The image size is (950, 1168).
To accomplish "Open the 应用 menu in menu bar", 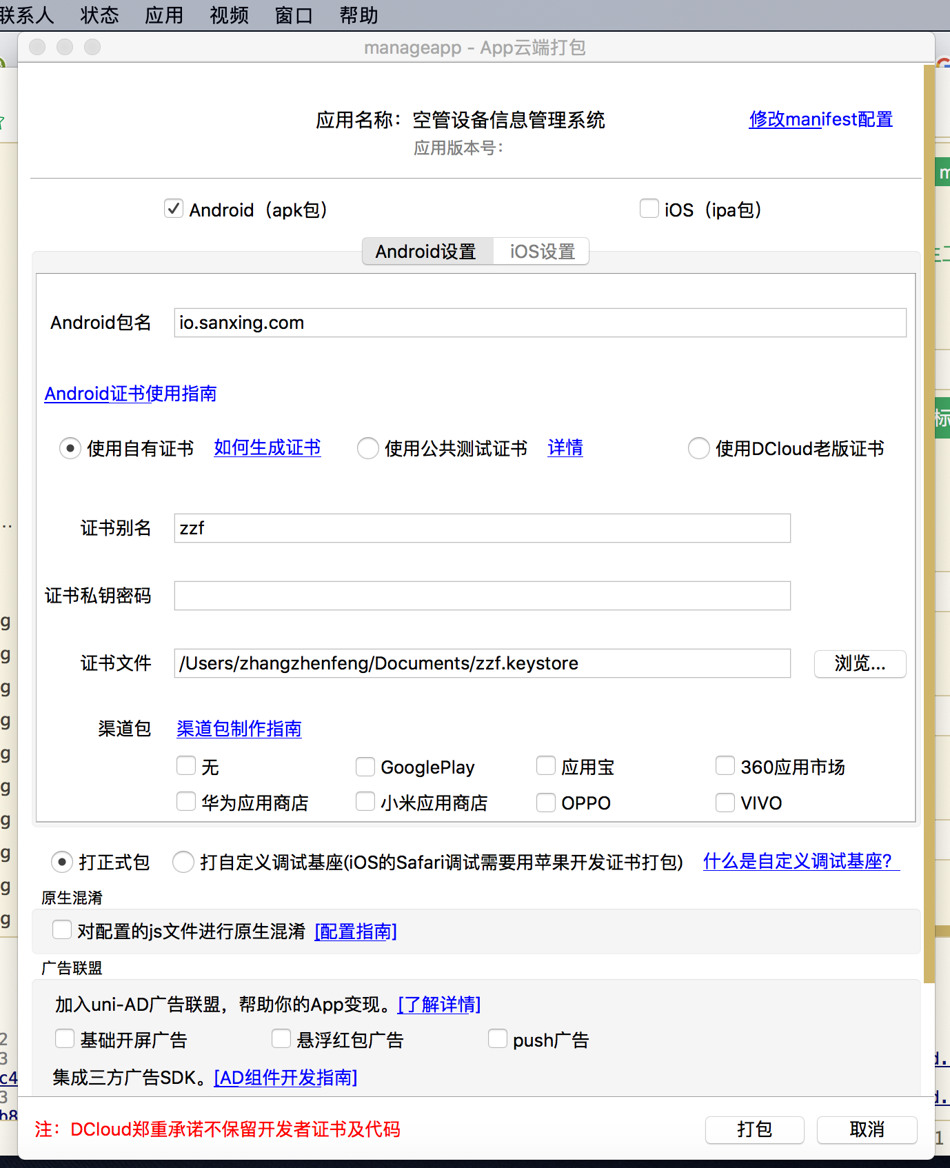I will (164, 14).
